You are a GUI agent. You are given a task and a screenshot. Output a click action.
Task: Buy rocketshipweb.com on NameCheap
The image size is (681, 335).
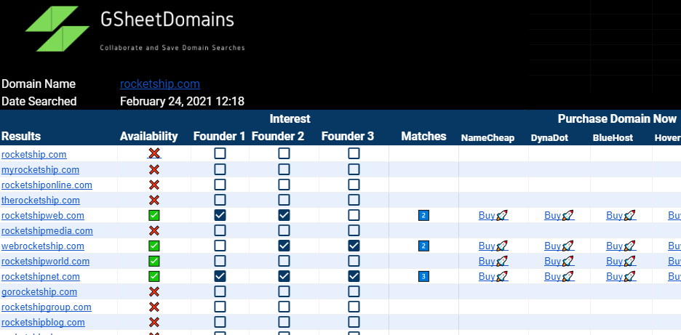click(x=493, y=215)
